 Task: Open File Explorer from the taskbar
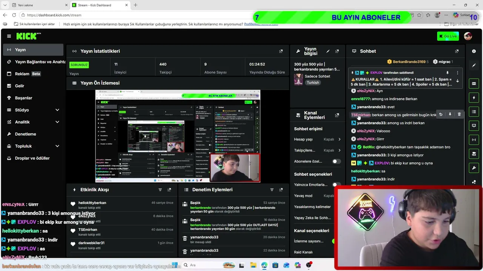pyautogui.click(x=253, y=265)
